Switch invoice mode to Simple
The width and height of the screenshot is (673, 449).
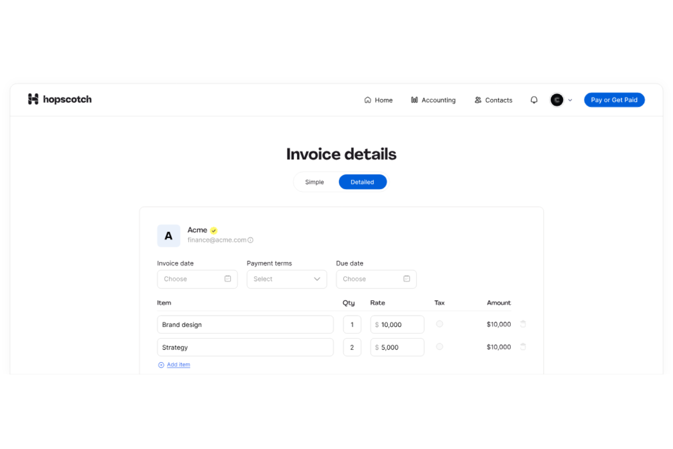(x=314, y=182)
